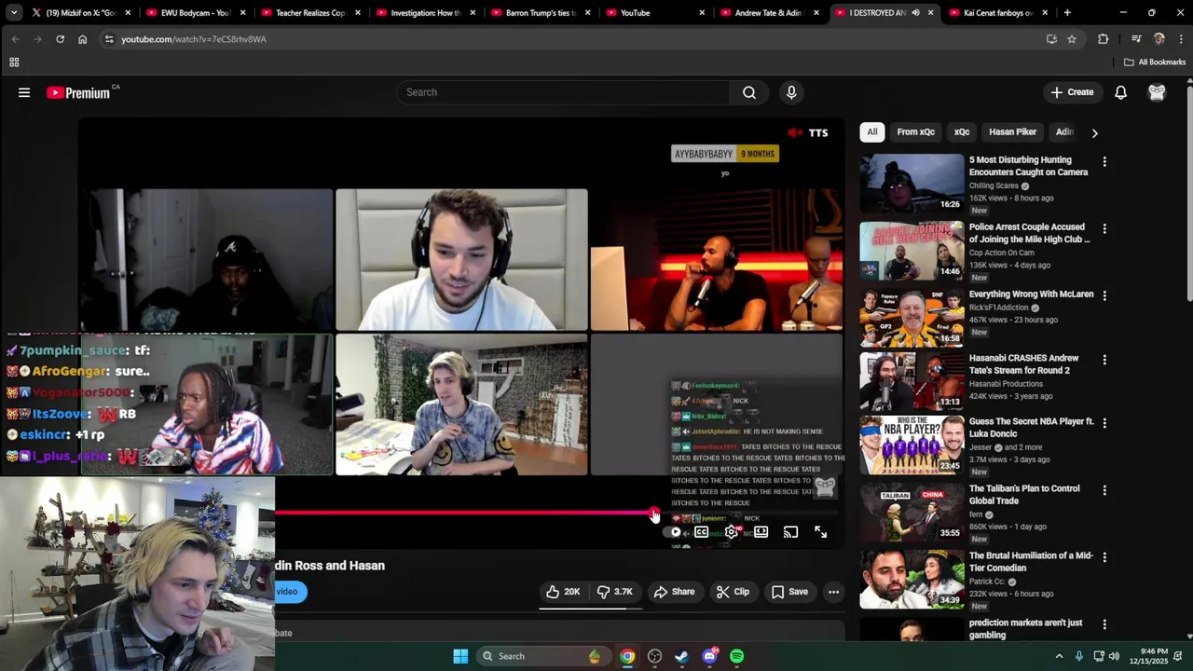Go to browser home page
Viewport: 1193px width, 671px height.
click(x=82, y=39)
